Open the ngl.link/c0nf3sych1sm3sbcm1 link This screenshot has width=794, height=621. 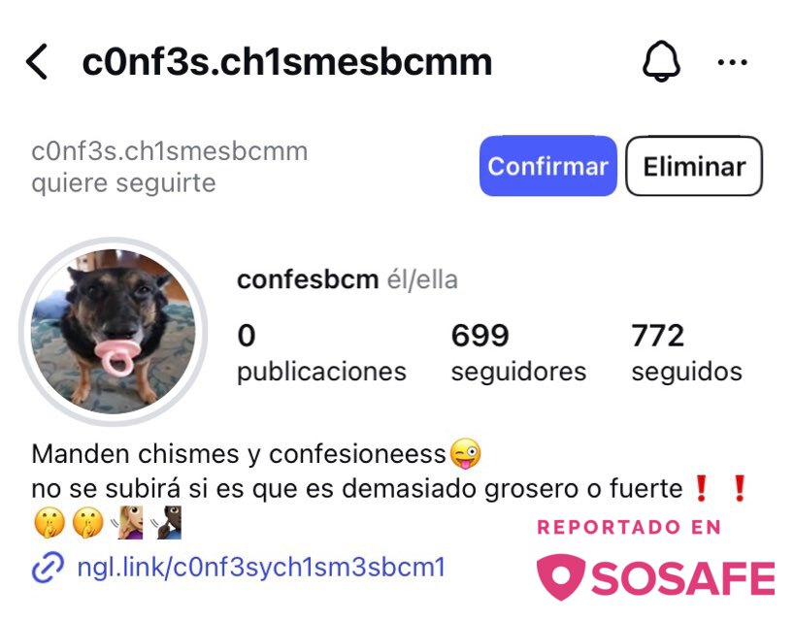(x=261, y=567)
